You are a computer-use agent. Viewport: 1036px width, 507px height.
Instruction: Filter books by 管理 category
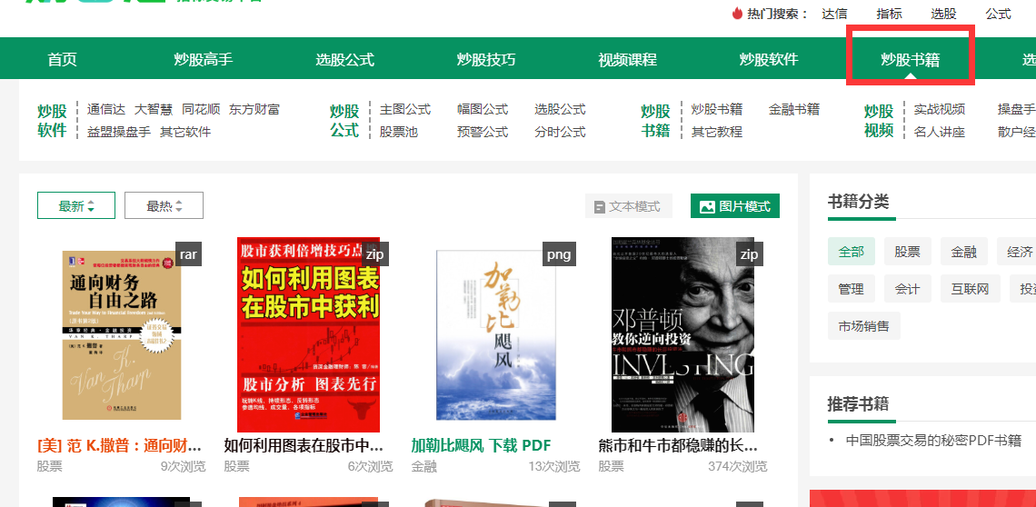click(852, 288)
